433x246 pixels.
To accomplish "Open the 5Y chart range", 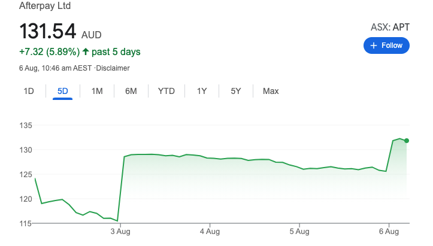I will tap(236, 91).
